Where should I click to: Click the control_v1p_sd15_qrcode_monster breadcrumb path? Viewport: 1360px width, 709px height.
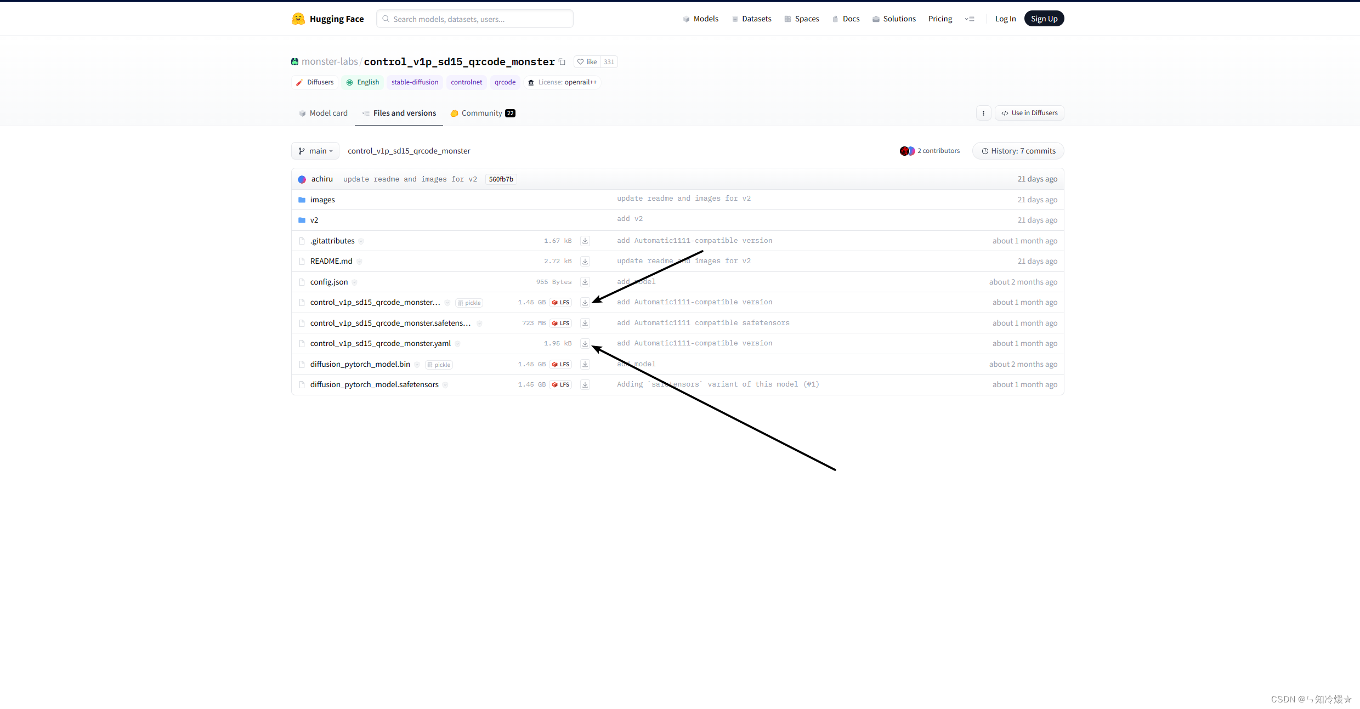tap(409, 151)
